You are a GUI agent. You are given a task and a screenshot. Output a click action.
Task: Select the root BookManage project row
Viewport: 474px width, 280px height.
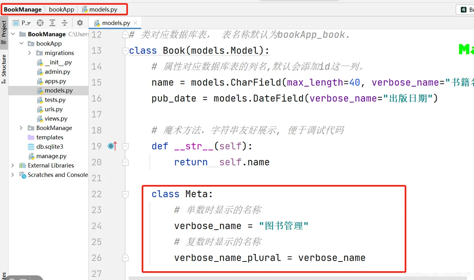coord(49,34)
